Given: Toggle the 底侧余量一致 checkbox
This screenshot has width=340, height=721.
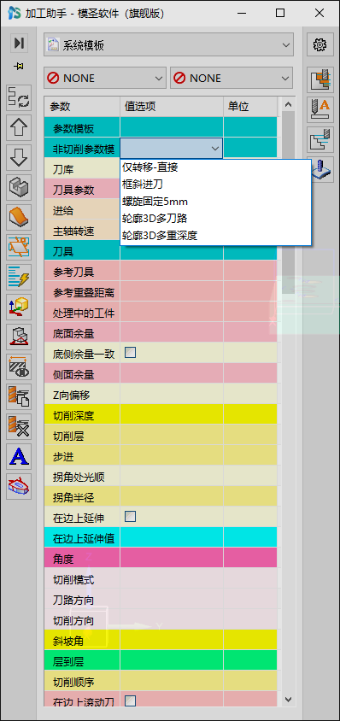Looking at the screenshot, I should click(131, 353).
